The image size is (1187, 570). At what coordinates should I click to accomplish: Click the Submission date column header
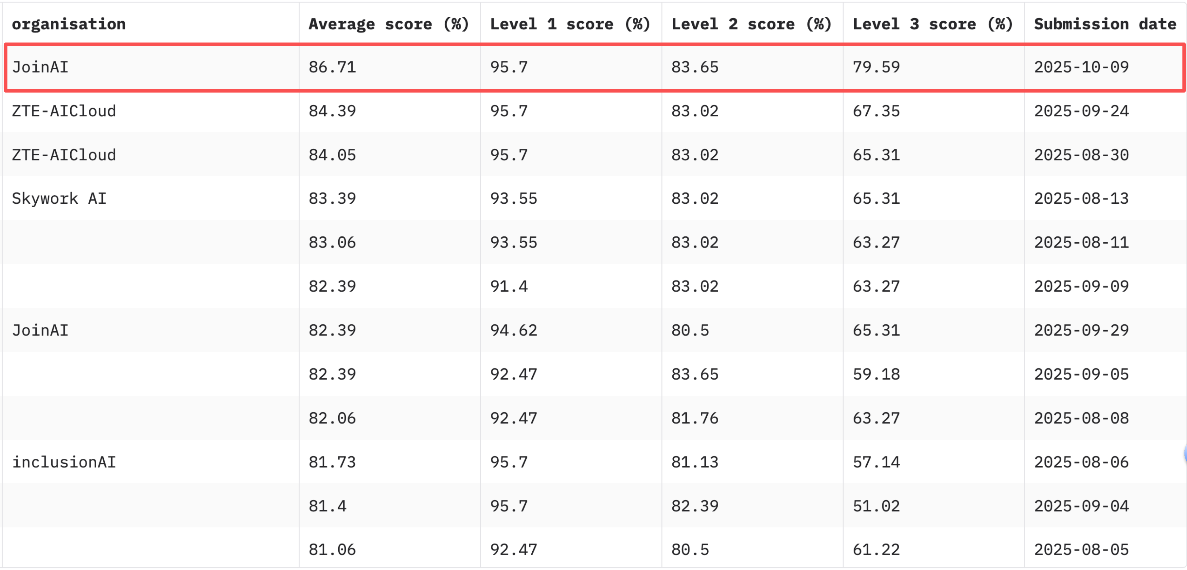(1105, 24)
